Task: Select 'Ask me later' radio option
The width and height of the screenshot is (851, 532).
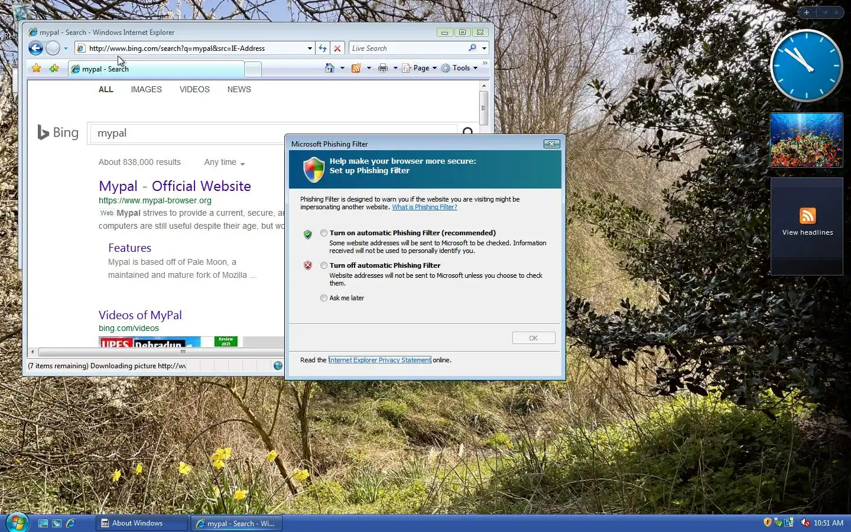Action: pyautogui.click(x=323, y=298)
